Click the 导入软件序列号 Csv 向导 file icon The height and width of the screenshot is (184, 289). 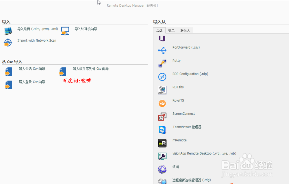click(x=63, y=71)
